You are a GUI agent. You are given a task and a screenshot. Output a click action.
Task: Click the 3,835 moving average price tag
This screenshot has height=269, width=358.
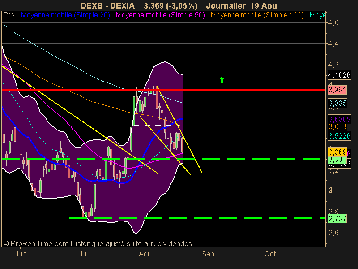[337, 103]
